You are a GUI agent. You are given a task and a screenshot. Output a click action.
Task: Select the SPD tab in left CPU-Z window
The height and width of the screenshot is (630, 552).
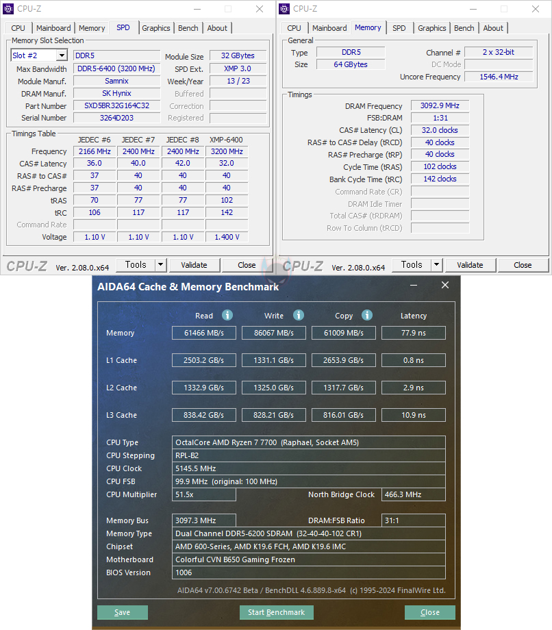click(x=123, y=27)
